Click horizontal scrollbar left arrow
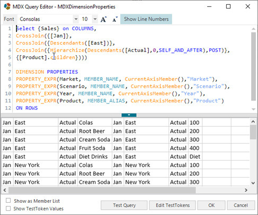This screenshot has width=258, height=215. tap(5, 190)
